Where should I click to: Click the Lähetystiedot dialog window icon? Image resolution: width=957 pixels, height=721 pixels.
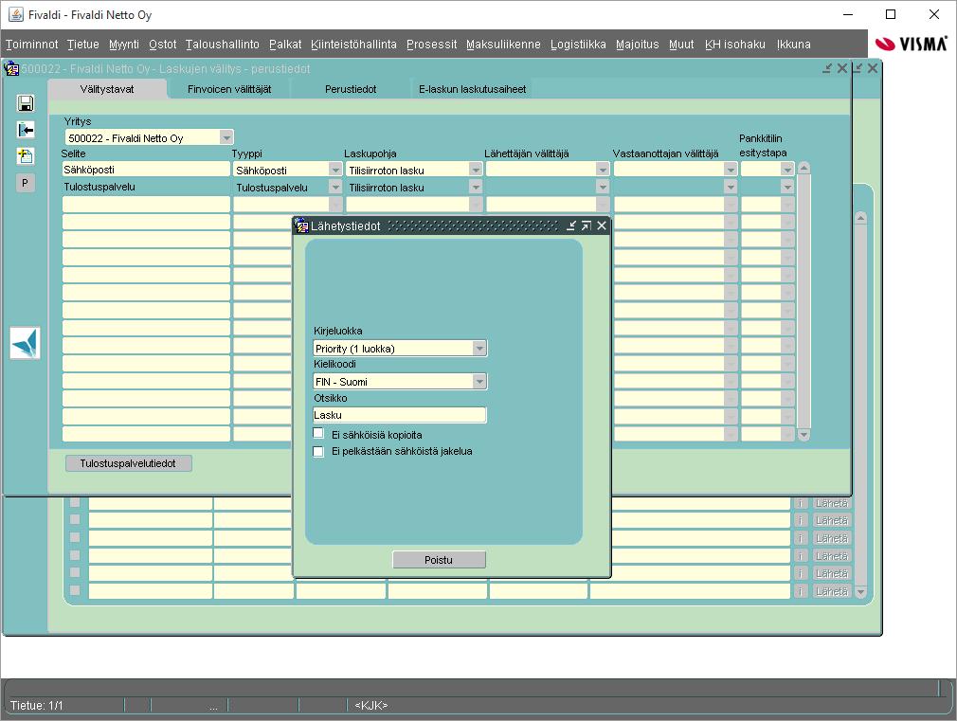coord(301,225)
